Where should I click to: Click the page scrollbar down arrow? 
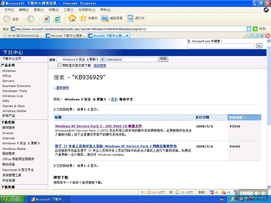tap(269, 187)
